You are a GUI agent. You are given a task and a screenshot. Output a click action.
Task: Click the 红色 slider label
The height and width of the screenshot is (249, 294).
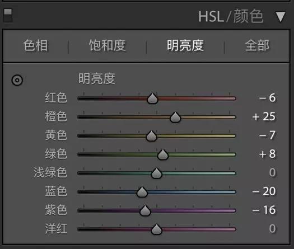56,98
